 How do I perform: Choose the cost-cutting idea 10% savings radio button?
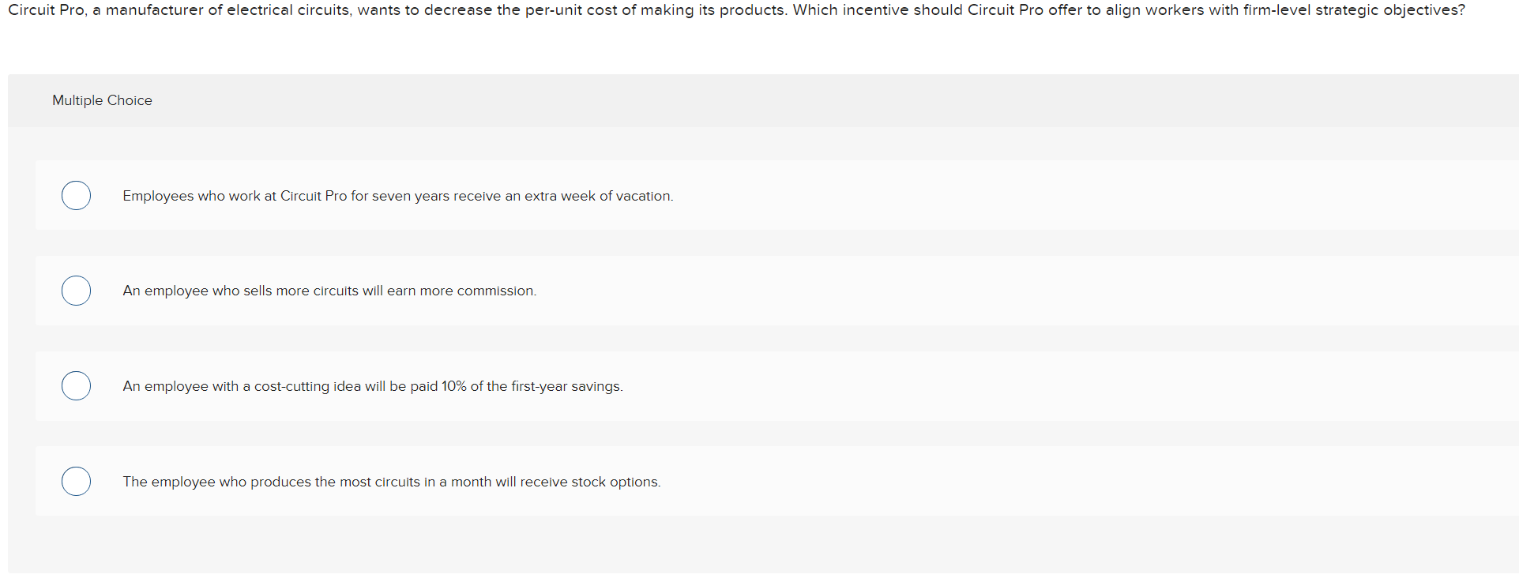coord(76,386)
